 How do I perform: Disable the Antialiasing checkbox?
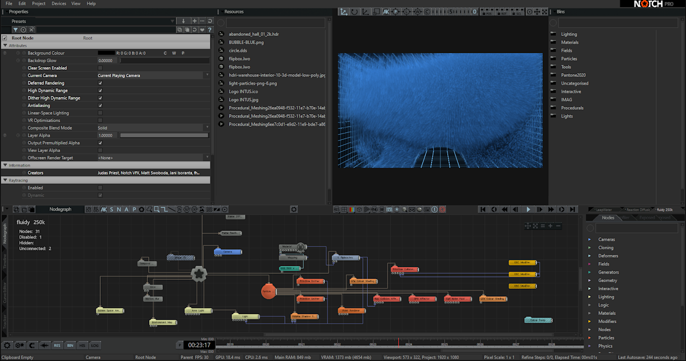pyautogui.click(x=100, y=106)
